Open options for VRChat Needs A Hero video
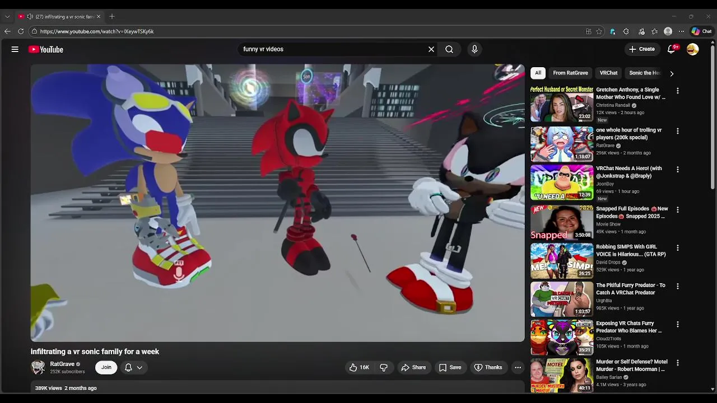Image resolution: width=717 pixels, height=403 pixels. [678, 169]
